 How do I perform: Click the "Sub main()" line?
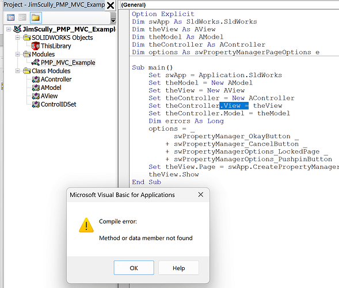tap(152, 67)
